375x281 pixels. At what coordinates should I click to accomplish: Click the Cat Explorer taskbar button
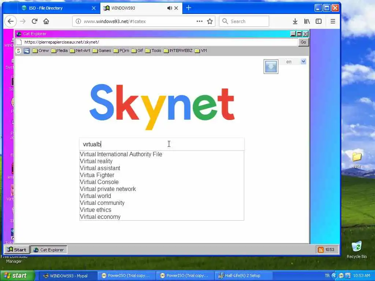(x=49, y=250)
